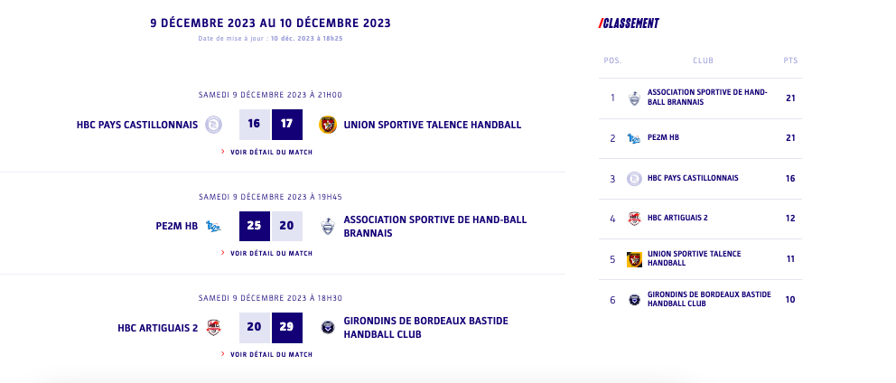Click PE2M HB logo in match row
This screenshot has height=383, width=896.
tap(214, 226)
